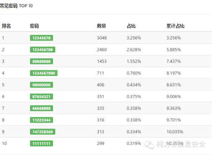Click the count value 3048
The height and width of the screenshot is (155, 212).
(x=102, y=38)
